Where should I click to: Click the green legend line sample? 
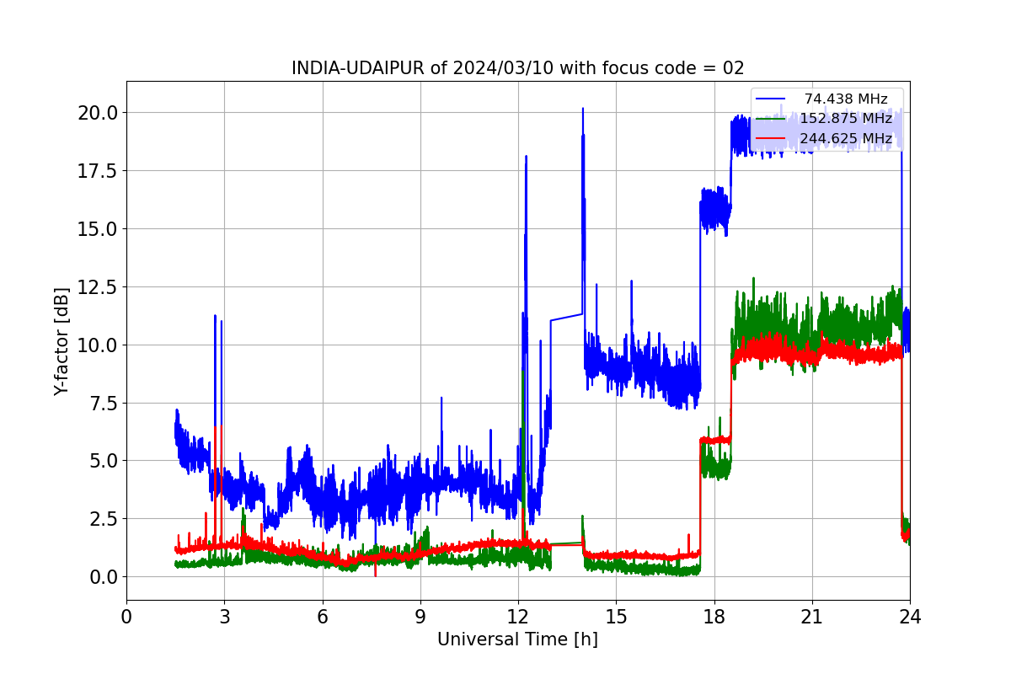click(771, 119)
